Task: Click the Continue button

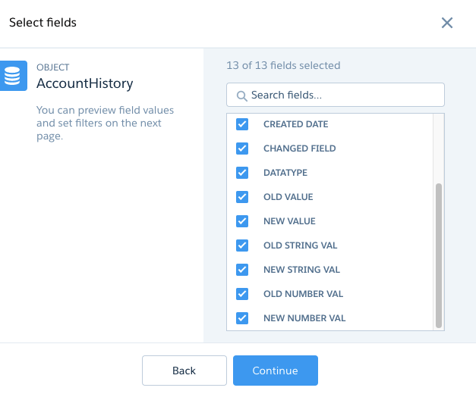Action: 276,371
